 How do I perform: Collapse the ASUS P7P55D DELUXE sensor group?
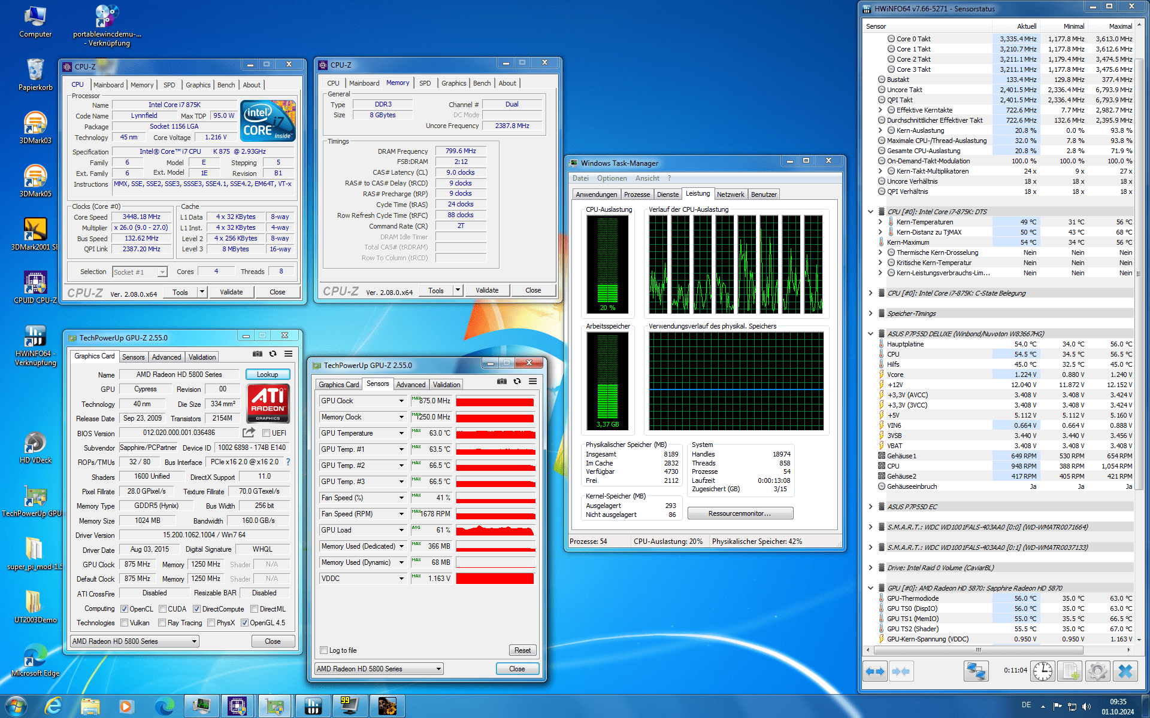[x=870, y=334]
